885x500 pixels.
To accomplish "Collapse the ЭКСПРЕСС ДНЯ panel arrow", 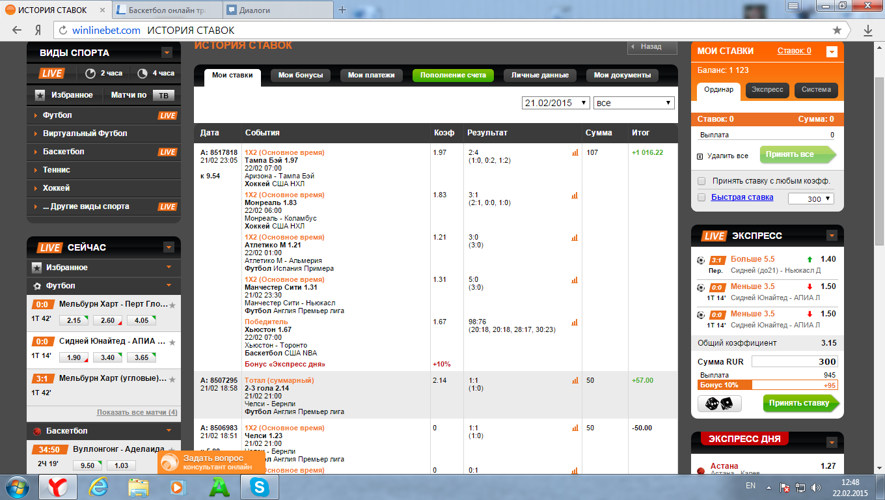I will (x=832, y=443).
